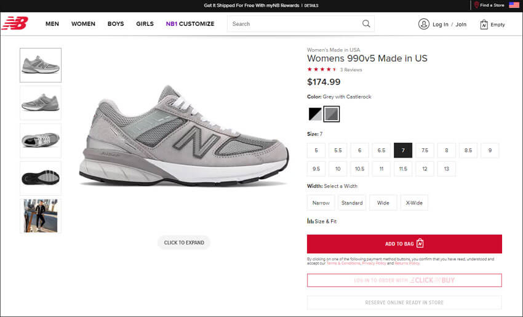This screenshot has height=317, width=523.
Task: Open the shopping bag icon
Action: (484, 24)
